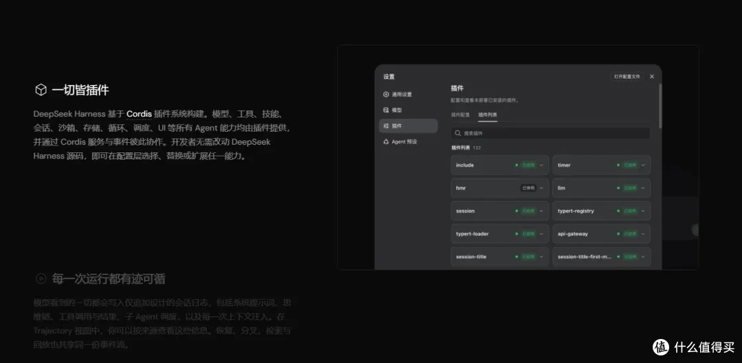The height and width of the screenshot is (363, 742).
Task: Expand the typert-loader plugin chevron
Action: pyautogui.click(x=541, y=234)
